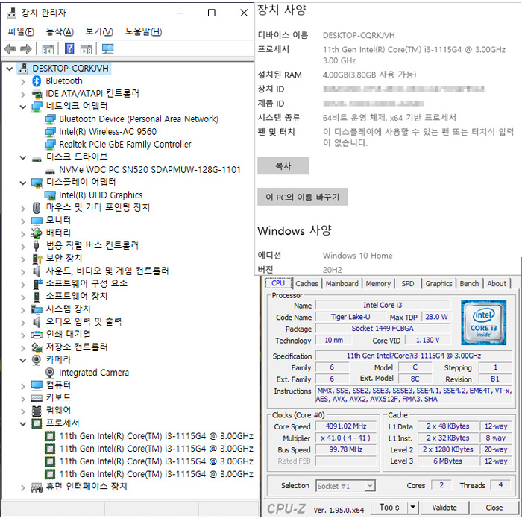Click the 키보드 category icon
This screenshot has width=522, height=521.
37,398
